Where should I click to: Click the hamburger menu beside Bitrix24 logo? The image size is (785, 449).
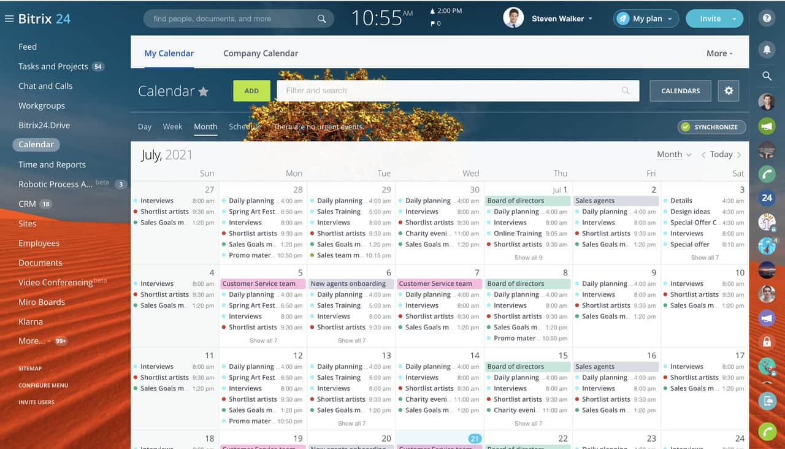click(9, 18)
